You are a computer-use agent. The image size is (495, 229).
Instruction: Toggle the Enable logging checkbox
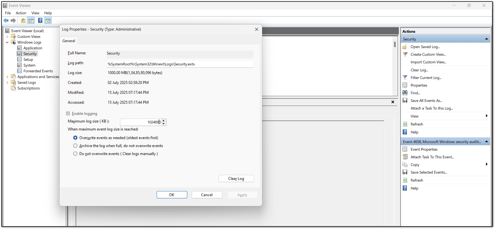[x=68, y=113]
